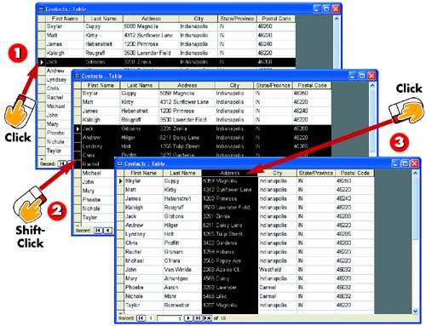This screenshot has width=426, height=326.
Task: Click scroll up arrow in back window
Action: (337, 19)
